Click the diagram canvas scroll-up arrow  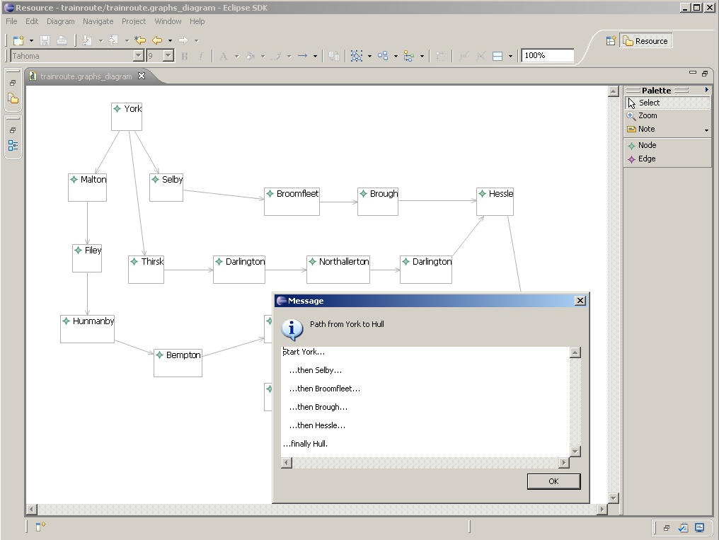614,91
